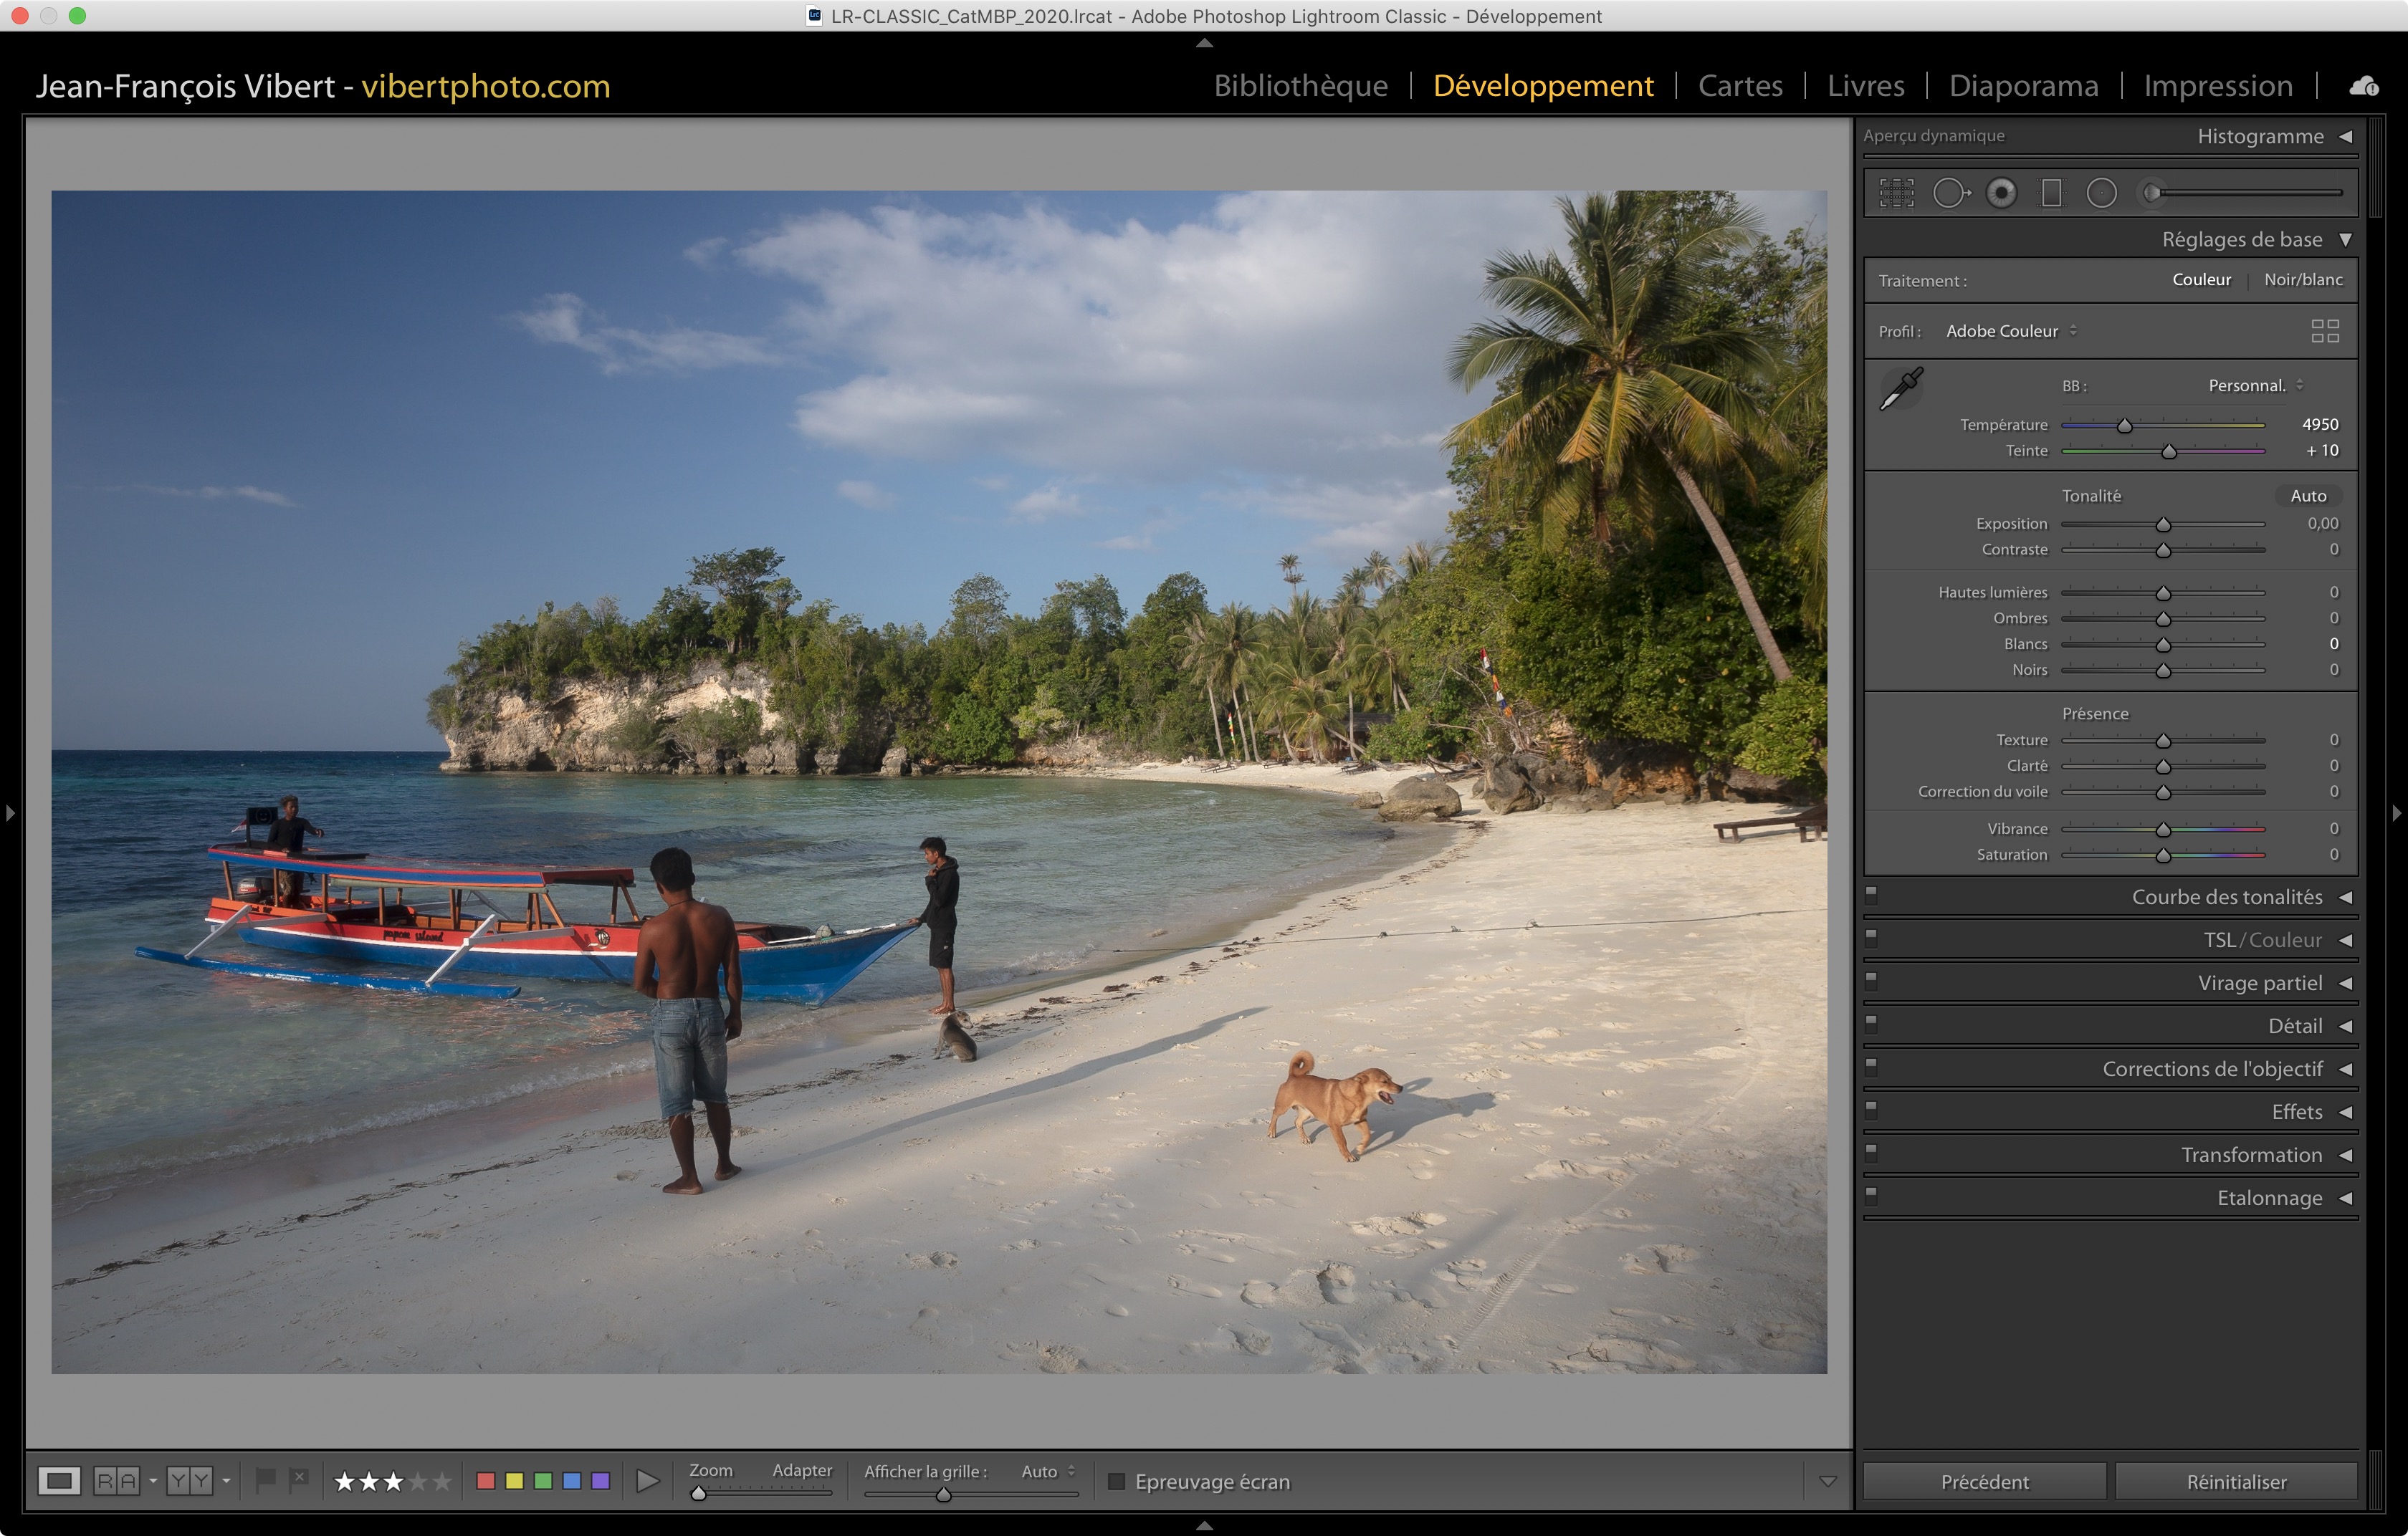Click the cloud sync status icon
Screen dimensions: 2408x1536
pyautogui.click(x=2364, y=86)
